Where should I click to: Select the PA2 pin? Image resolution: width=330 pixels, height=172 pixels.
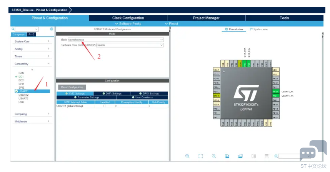coord(217,117)
